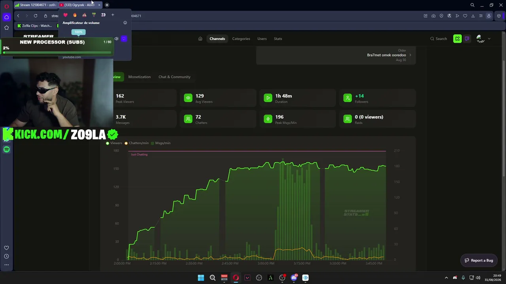Image resolution: width=506 pixels, height=284 pixels.
Task: Search tabs with the magnifier icon
Action: coord(472,5)
